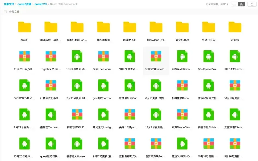
Task: Open the 太空机大战 folder
Action: click(182, 27)
